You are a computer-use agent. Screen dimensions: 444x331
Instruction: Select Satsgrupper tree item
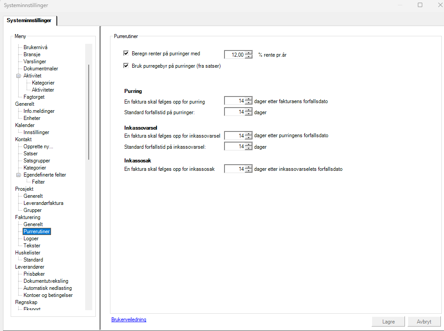point(37,161)
